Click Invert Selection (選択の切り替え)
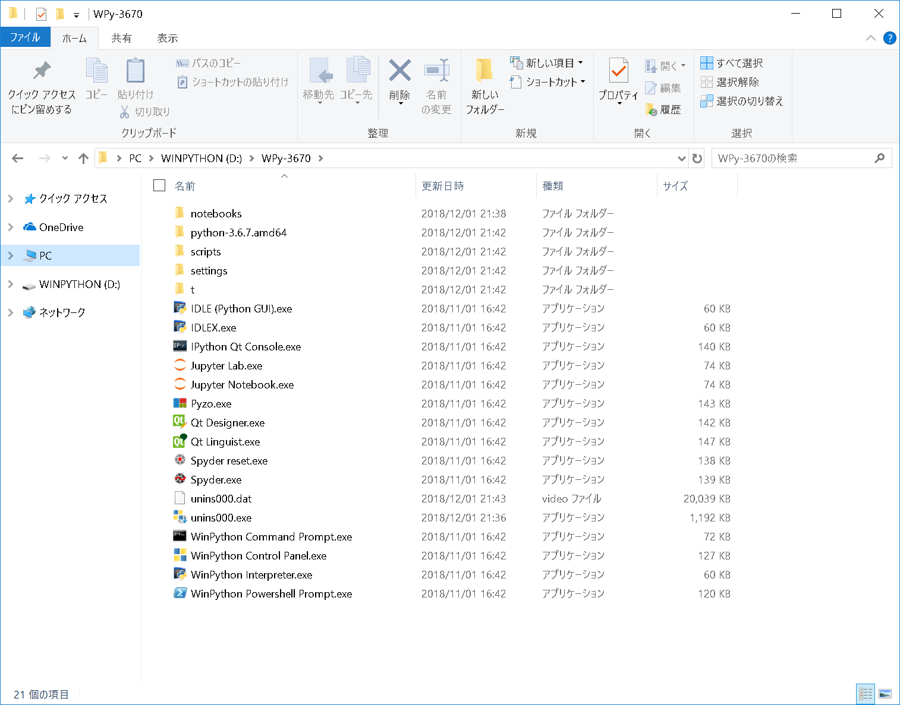The width and height of the screenshot is (900, 705). click(x=742, y=101)
